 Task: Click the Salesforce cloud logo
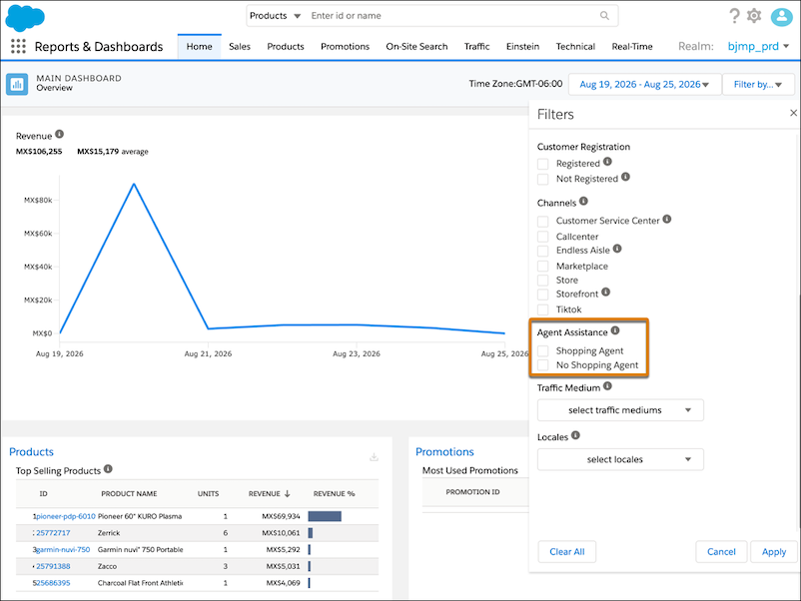click(x=25, y=18)
